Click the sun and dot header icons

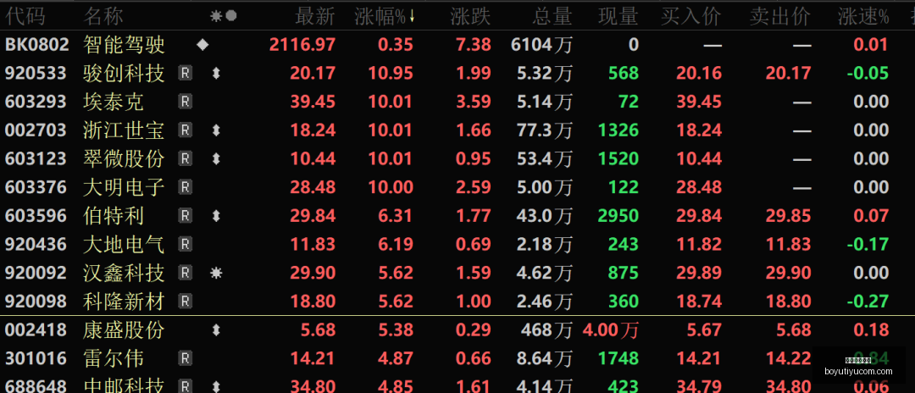[224, 16]
